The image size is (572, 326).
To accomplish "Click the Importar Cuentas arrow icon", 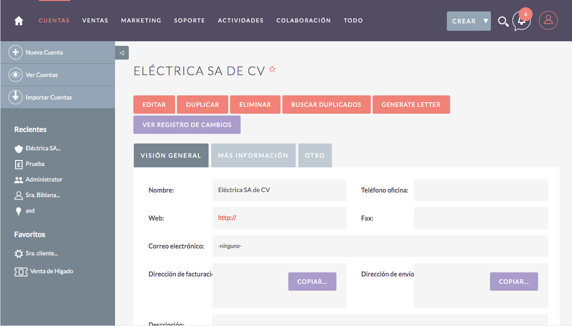I will point(16,97).
